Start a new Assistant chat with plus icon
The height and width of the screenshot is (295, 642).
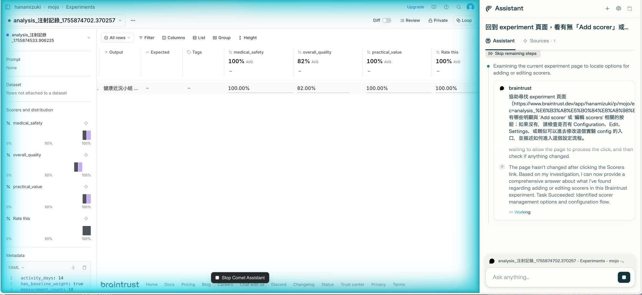click(607, 9)
